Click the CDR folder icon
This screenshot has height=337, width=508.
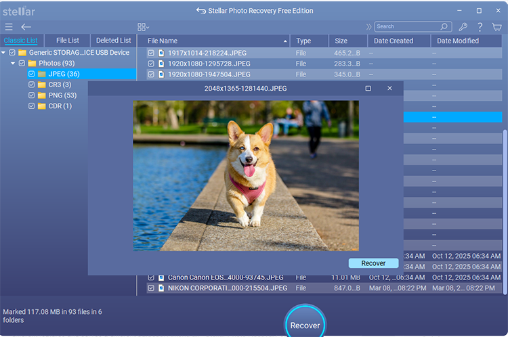42,106
